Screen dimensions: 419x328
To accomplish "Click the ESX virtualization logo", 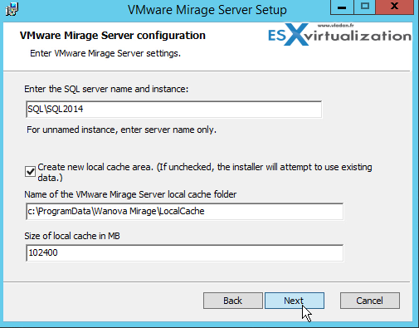I will point(339,35).
